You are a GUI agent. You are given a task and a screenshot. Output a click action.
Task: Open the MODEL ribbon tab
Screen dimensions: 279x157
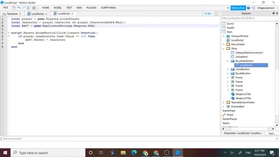(x=58, y=8)
